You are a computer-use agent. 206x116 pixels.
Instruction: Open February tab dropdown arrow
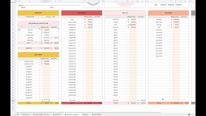click(89, 115)
